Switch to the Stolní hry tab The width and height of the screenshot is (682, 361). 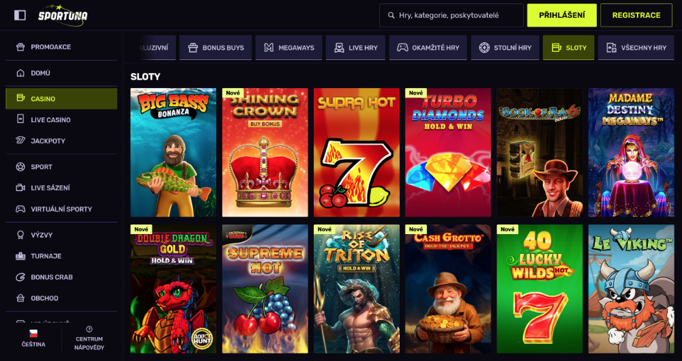(x=505, y=48)
